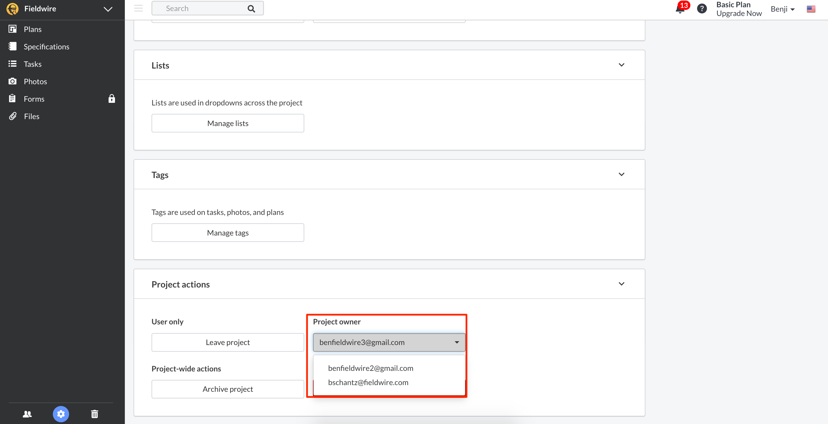
Task: Click the Archive project button
Action: coord(228,389)
